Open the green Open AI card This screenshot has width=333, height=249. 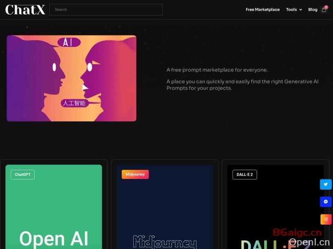pos(54,207)
